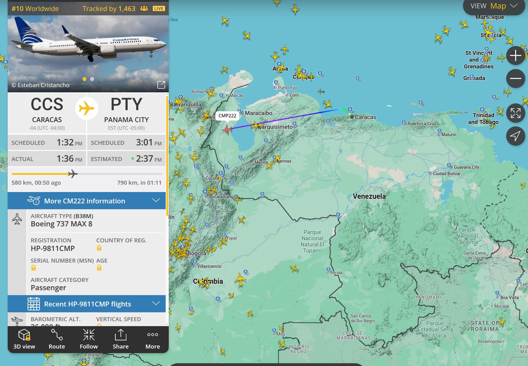Zoom in on the map
The width and height of the screenshot is (528, 366).
point(515,56)
